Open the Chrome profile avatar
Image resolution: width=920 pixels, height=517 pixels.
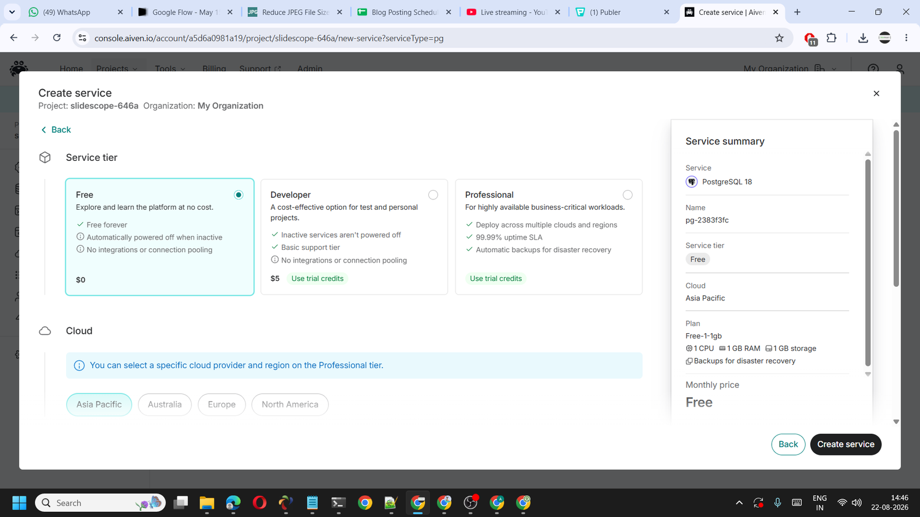885,38
